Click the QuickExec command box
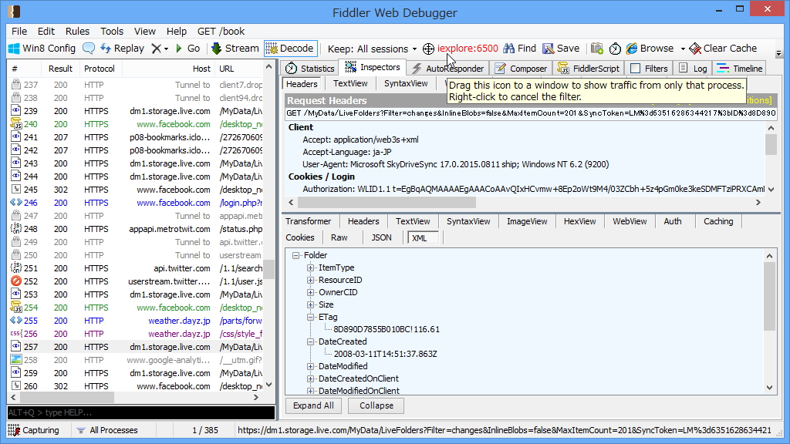This screenshot has height=444, width=790. click(141, 412)
